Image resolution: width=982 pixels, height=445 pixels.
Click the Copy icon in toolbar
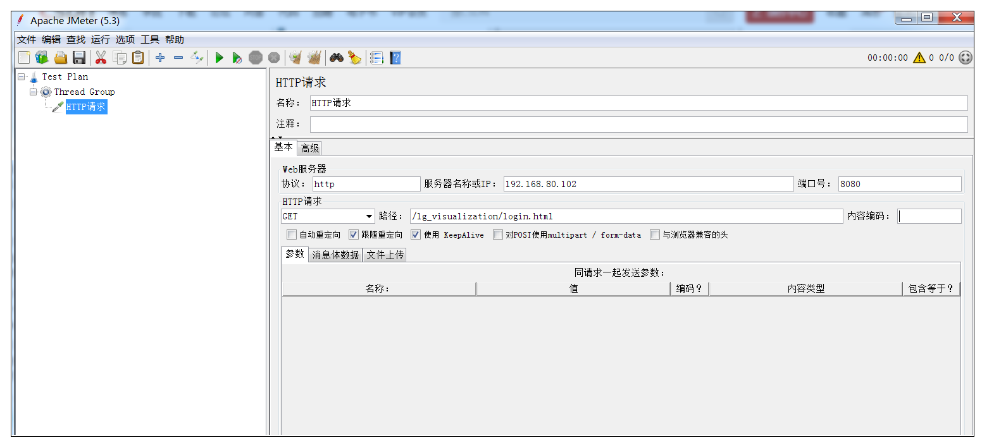(120, 58)
